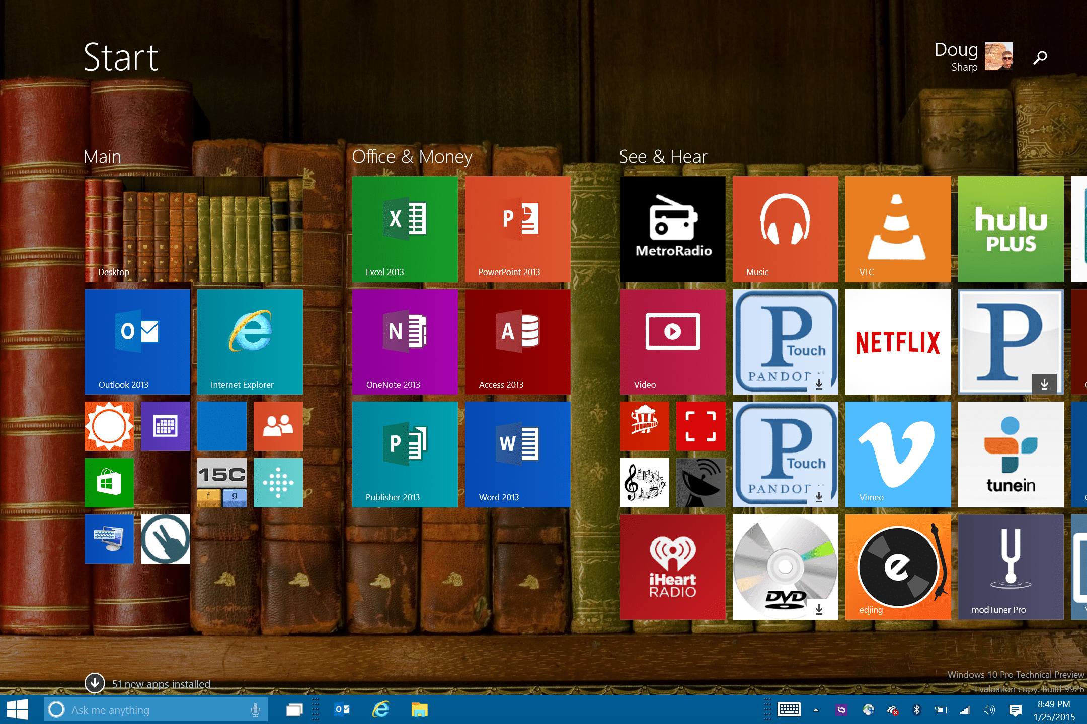Open the touch keyboard icon
The width and height of the screenshot is (1087, 724).
tap(789, 709)
